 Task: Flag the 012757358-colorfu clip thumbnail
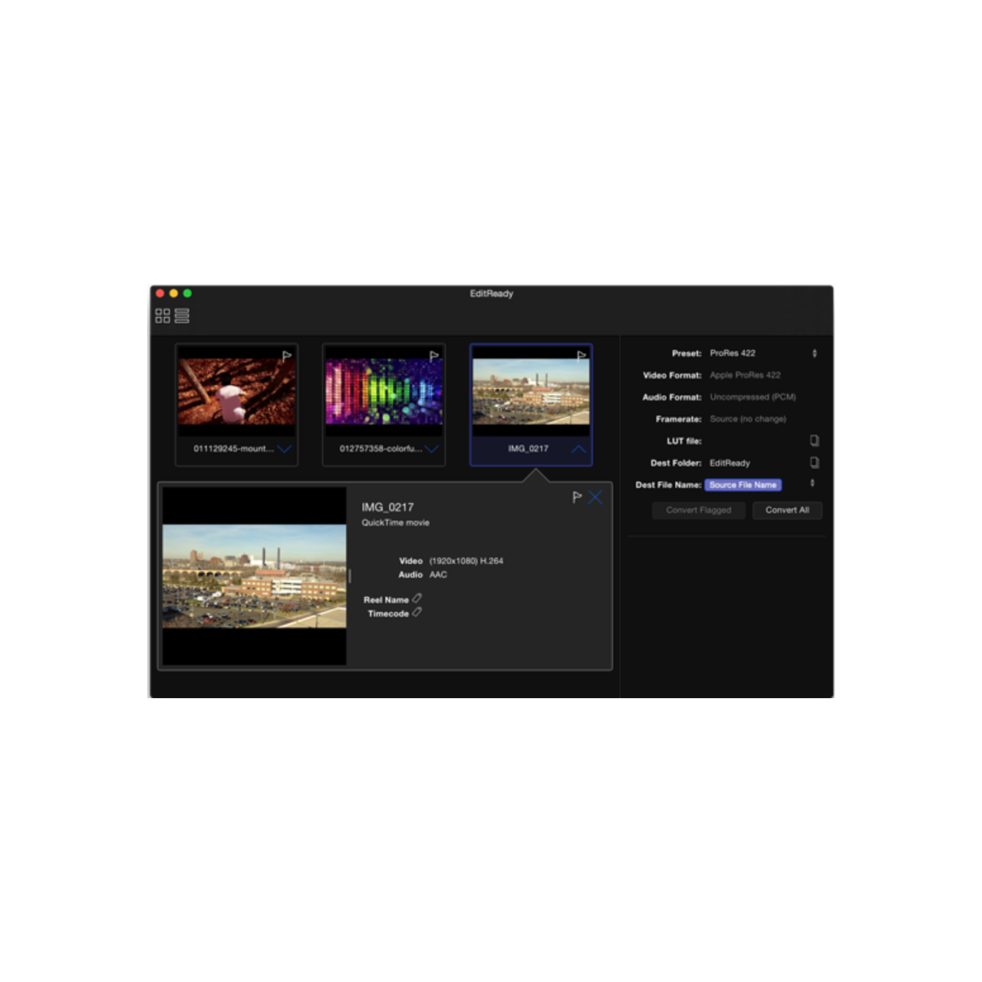coord(433,356)
